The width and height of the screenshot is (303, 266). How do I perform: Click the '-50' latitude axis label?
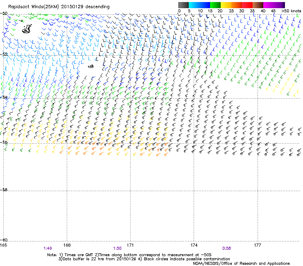(x=4, y=14)
